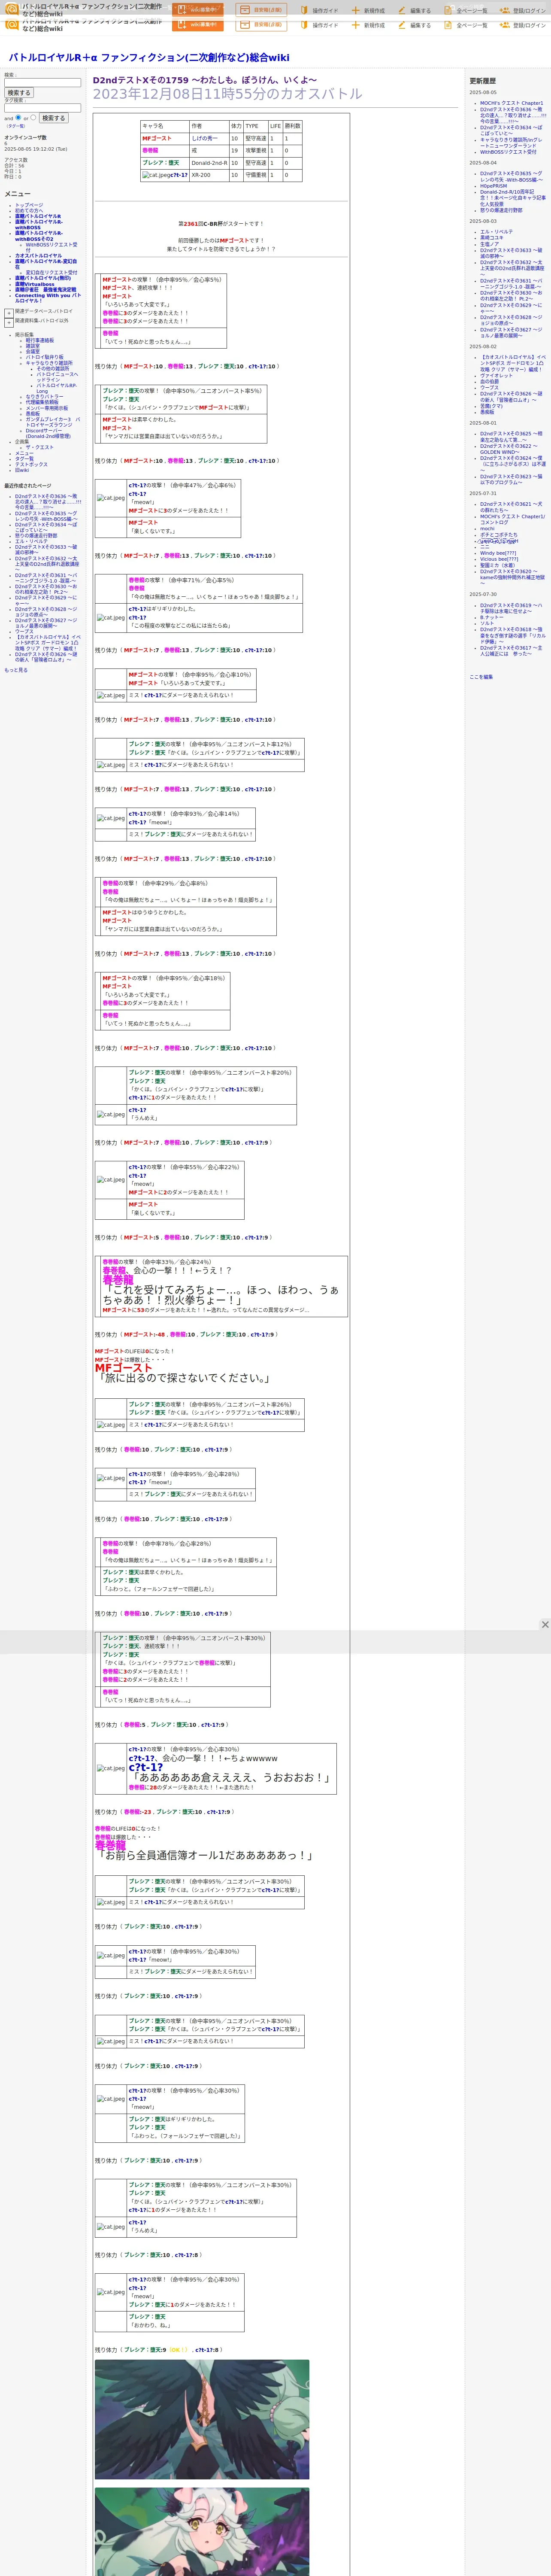The width and height of the screenshot is (551, 2576).
Task: Expand the 関連データベース-バトロイ plus toggle
Action: (9, 313)
